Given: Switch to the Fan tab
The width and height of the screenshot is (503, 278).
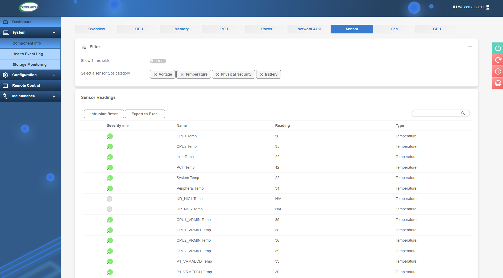Looking at the screenshot, I should [x=394, y=29].
